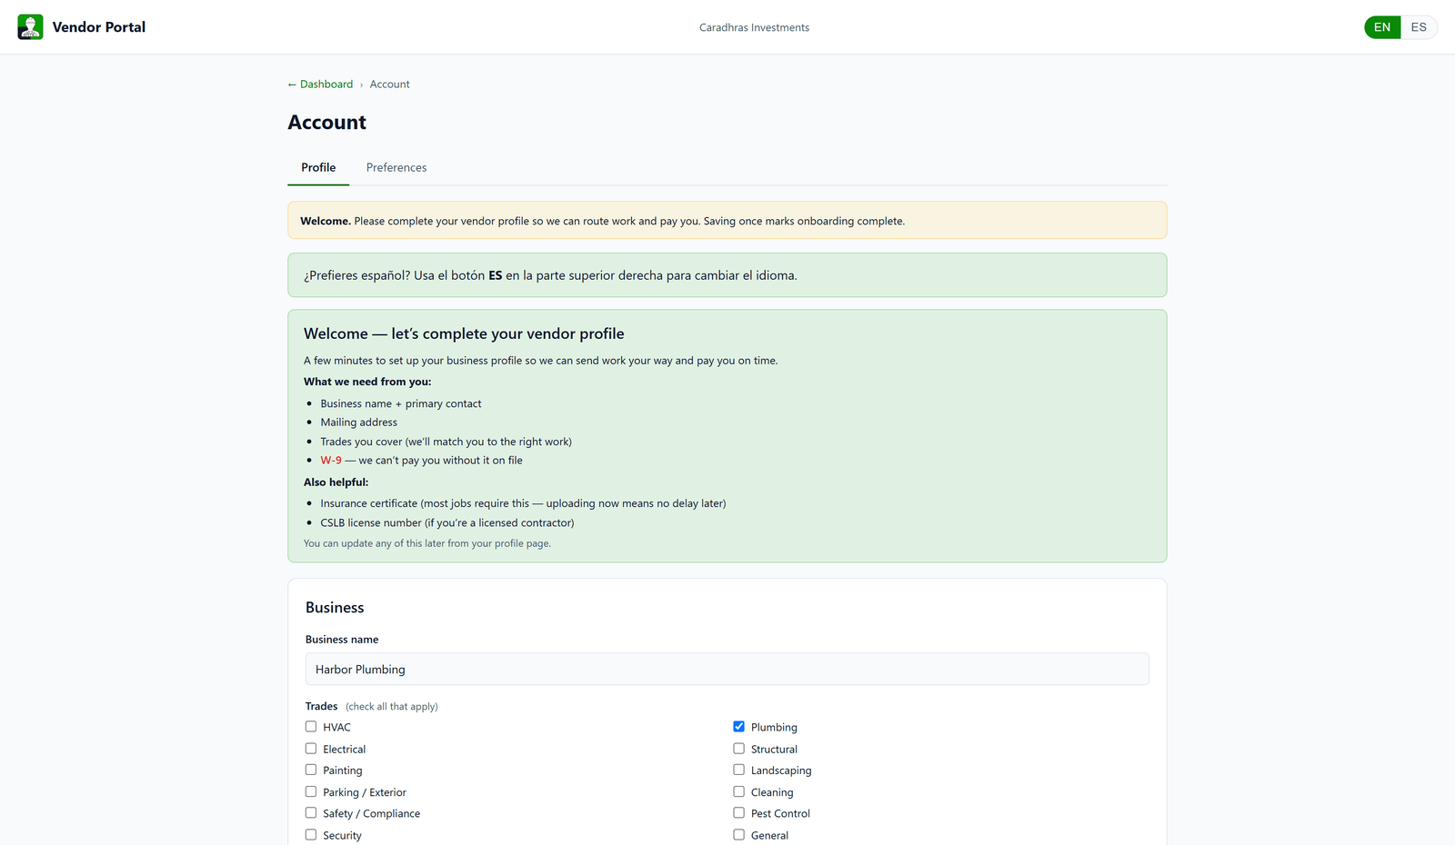Enable the Cleaning checkbox

pyautogui.click(x=738, y=791)
